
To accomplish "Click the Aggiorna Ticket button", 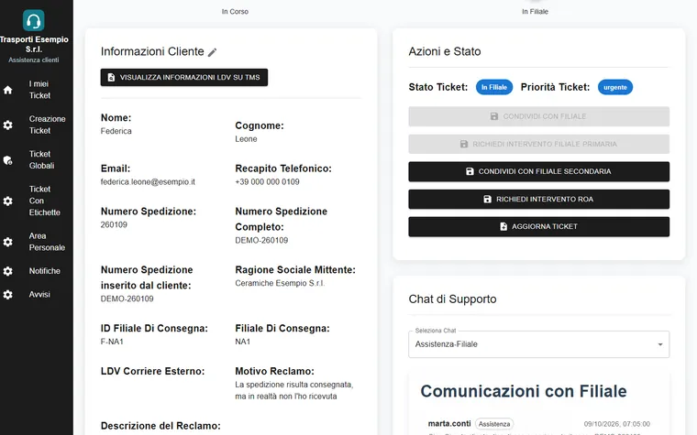I will click(x=538, y=226).
